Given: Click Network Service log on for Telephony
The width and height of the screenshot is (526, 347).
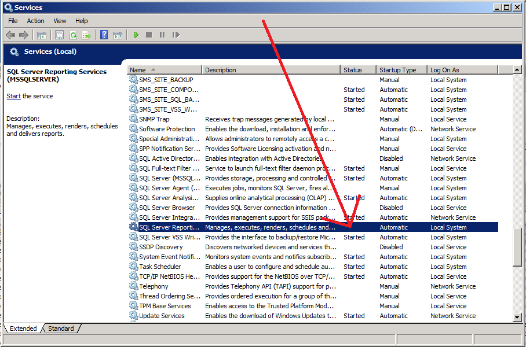Looking at the screenshot, I should pyautogui.click(x=453, y=286).
